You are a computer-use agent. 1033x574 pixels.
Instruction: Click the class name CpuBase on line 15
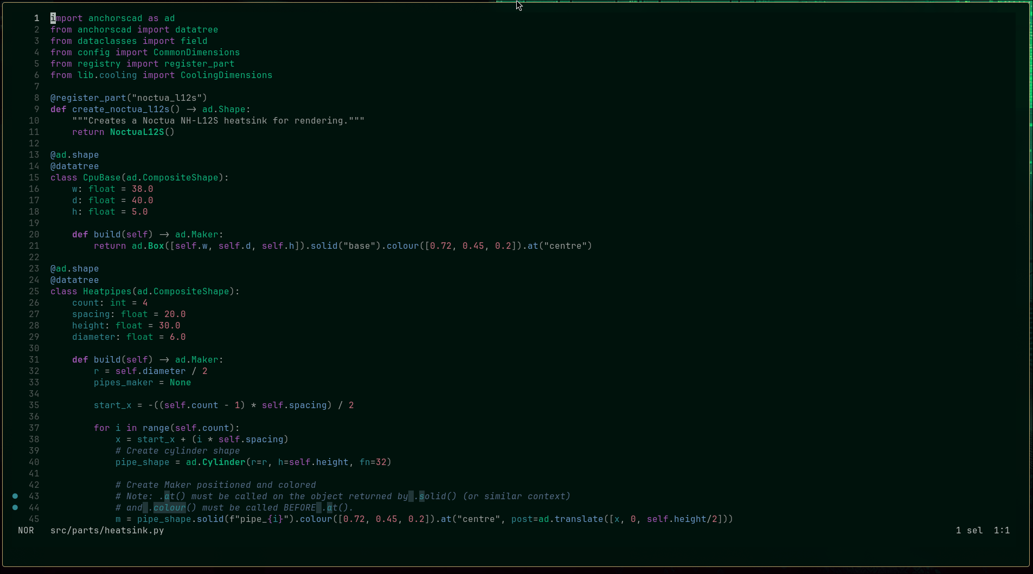(x=102, y=177)
